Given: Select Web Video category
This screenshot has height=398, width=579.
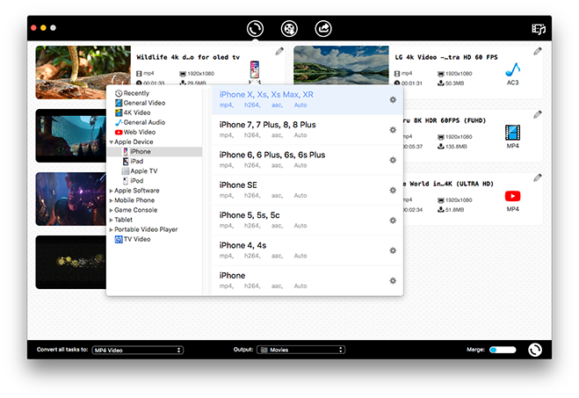Looking at the screenshot, I should (135, 132).
